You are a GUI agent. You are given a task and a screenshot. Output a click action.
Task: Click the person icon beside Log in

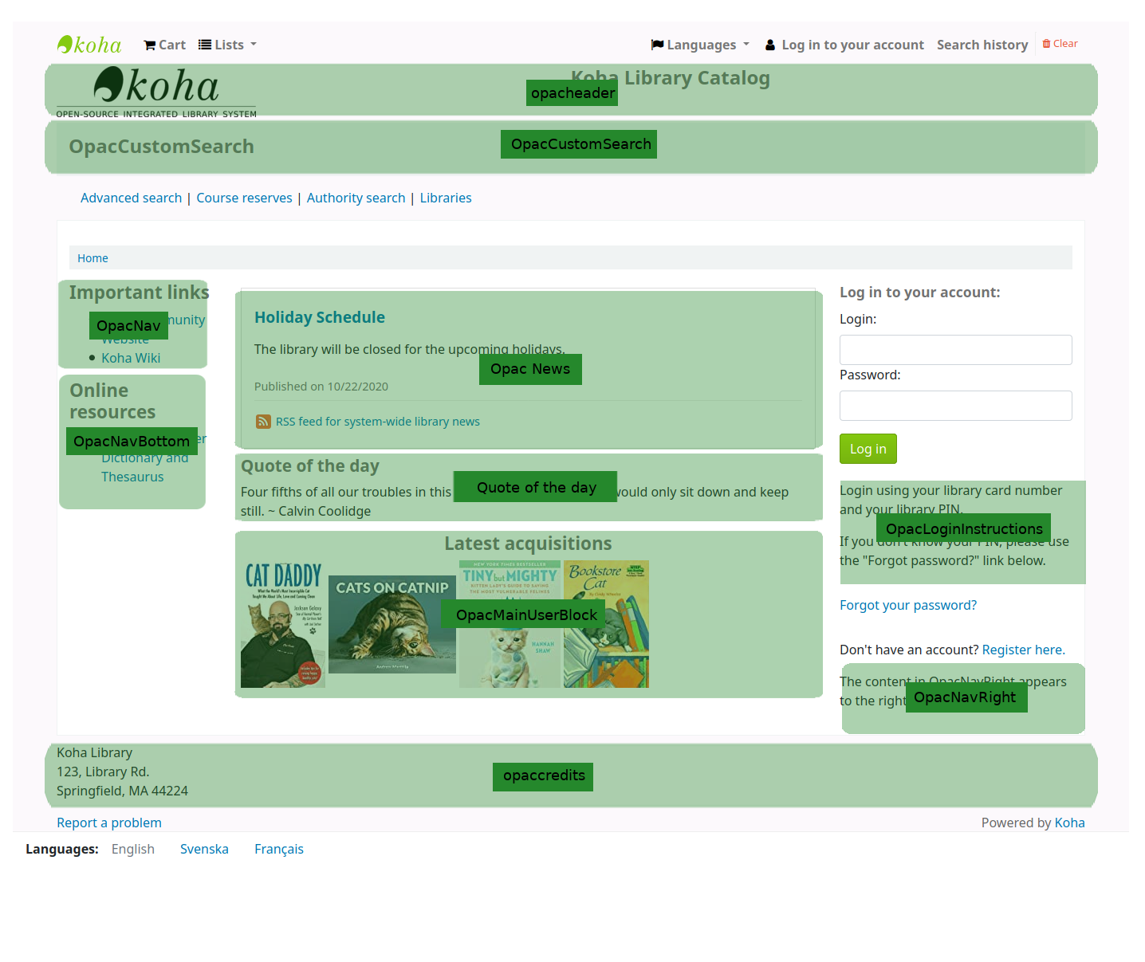[x=770, y=45]
